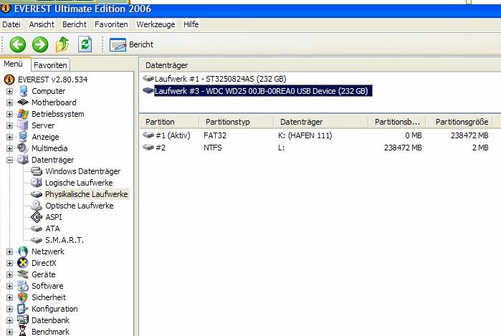The width and height of the screenshot is (501, 336).
Task: Expand the Sicherheit tree node
Action: [x=9, y=298]
